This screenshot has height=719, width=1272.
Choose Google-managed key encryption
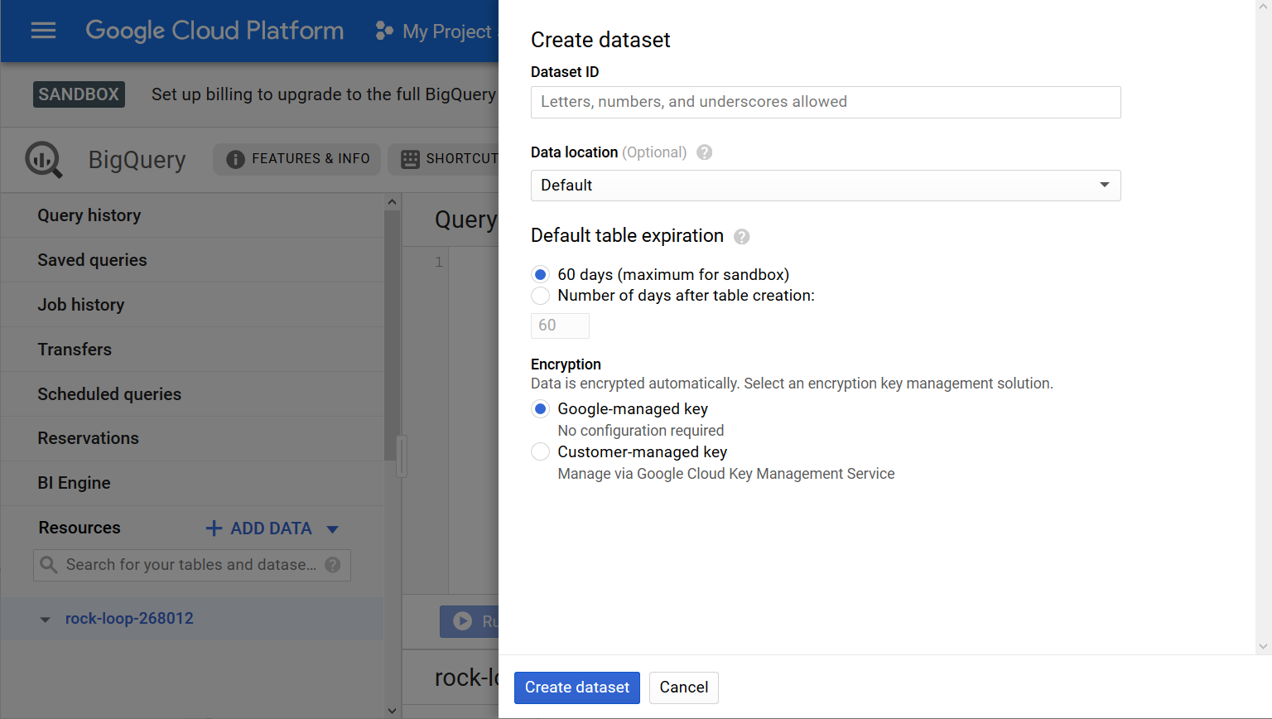click(x=540, y=408)
